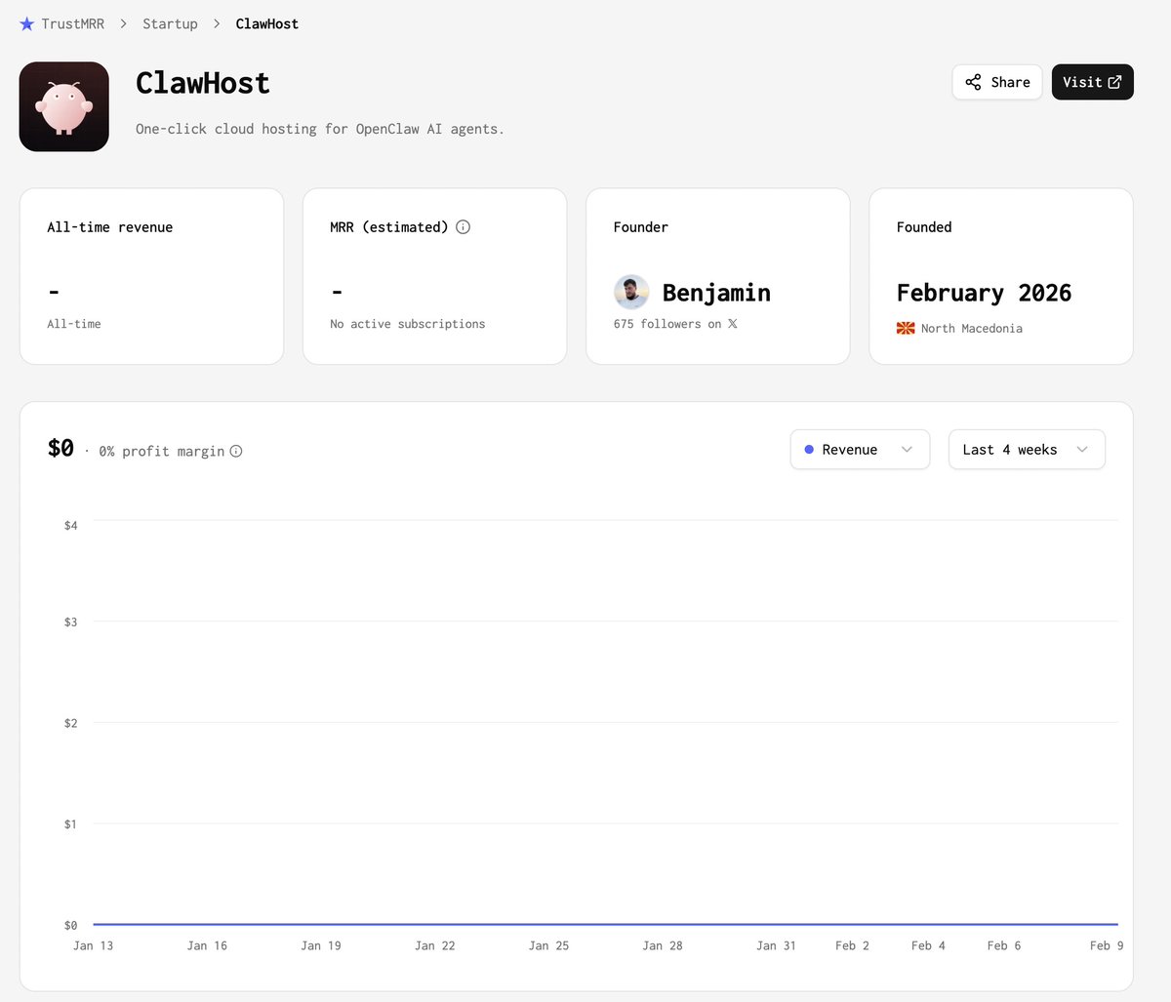This screenshot has width=1171, height=1002.
Task: Click the ClawHost page heading
Action: 203,83
